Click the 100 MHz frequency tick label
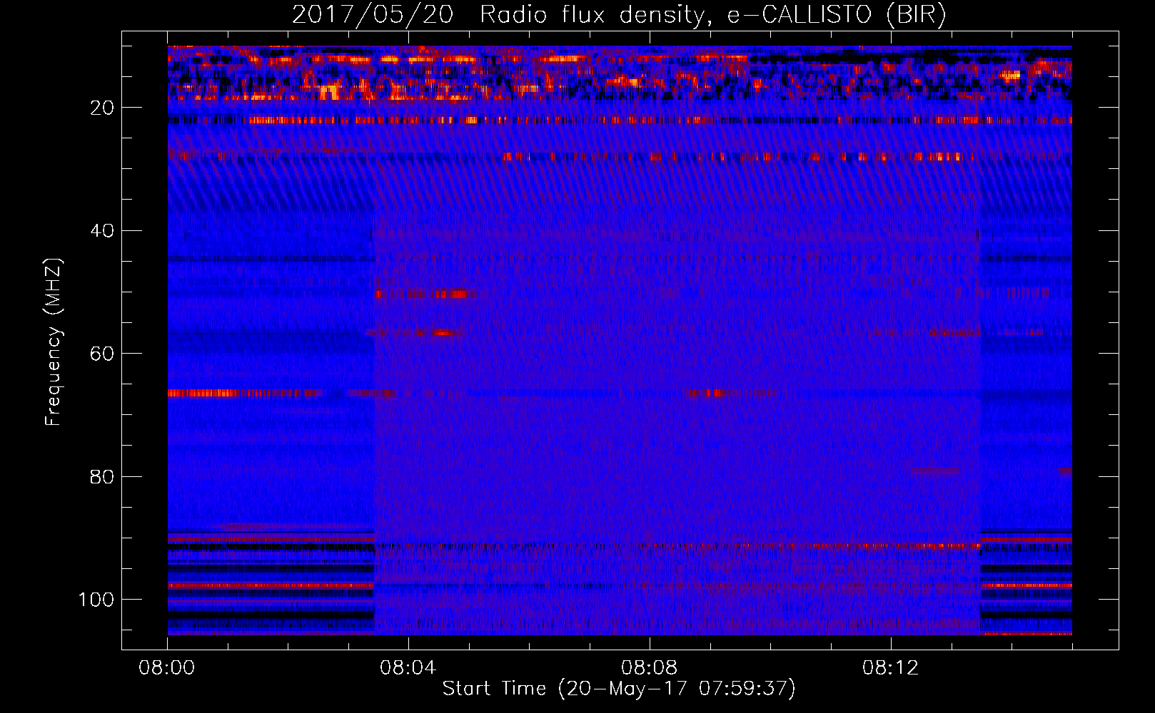Screen dimensions: 1155x713 pyautogui.click(x=97, y=600)
